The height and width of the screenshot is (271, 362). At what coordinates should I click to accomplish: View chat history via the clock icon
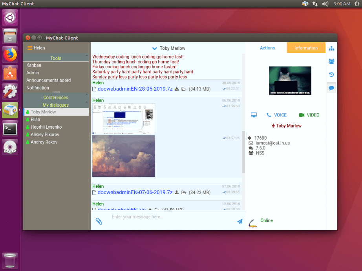point(331,75)
